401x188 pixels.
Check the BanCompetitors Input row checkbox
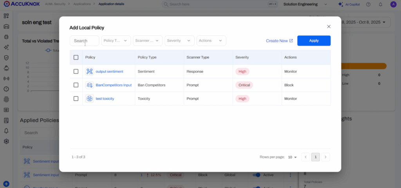coord(76,85)
